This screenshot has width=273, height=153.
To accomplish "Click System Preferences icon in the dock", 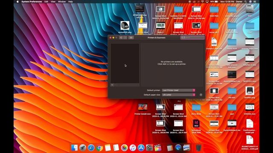I will pos(149,147).
